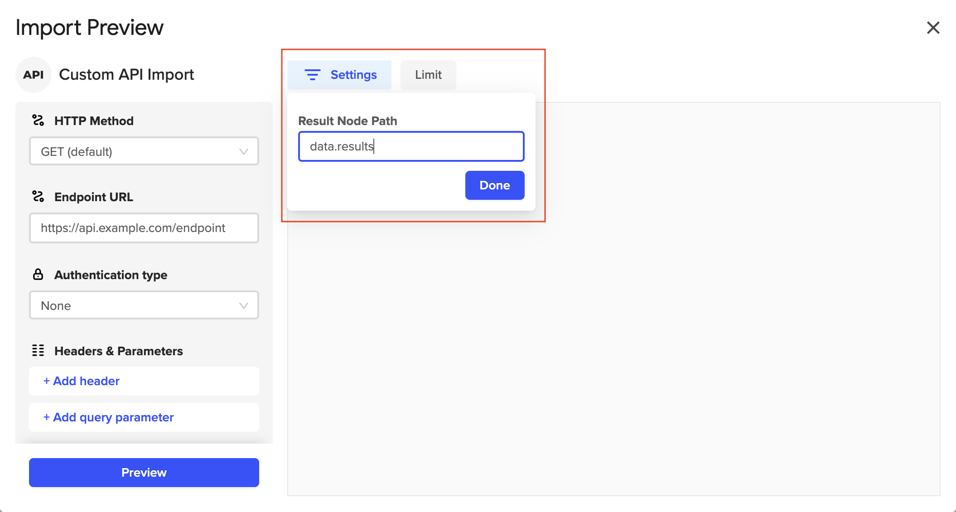
Task: Click the Authentication type lock icon
Action: click(x=38, y=275)
